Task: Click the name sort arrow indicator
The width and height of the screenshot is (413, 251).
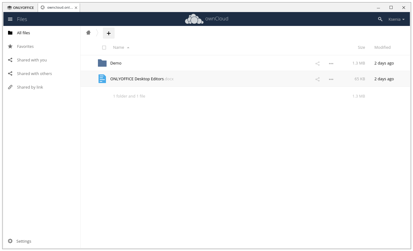Action: [128, 48]
